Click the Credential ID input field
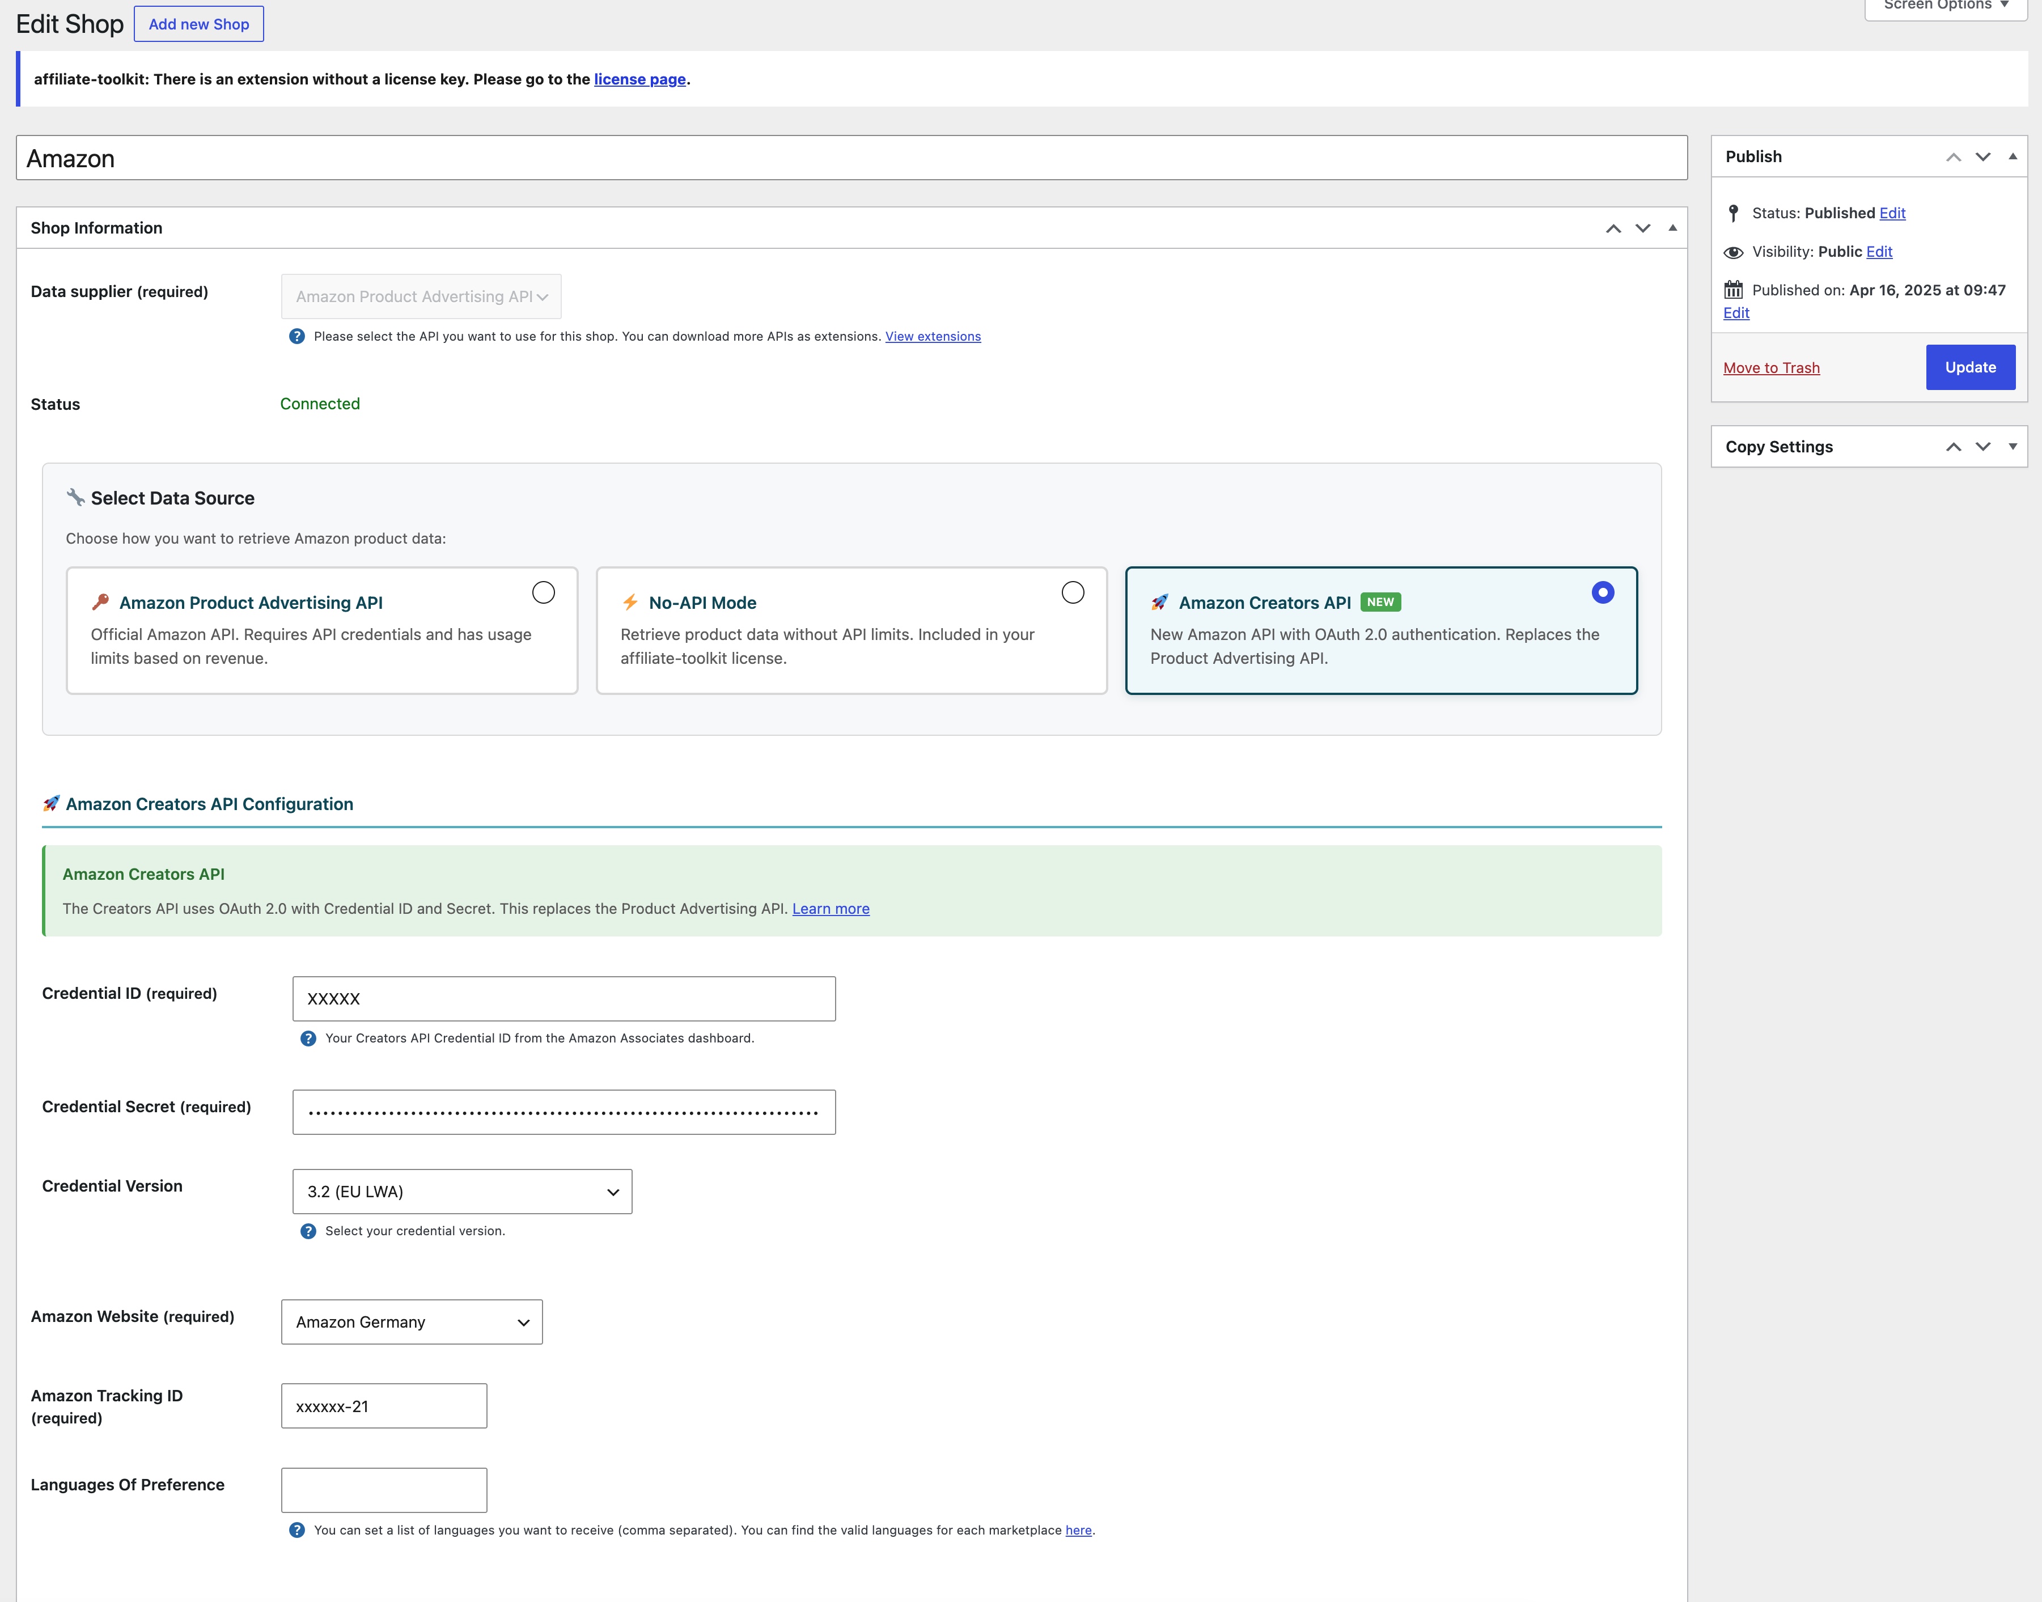 pos(564,999)
